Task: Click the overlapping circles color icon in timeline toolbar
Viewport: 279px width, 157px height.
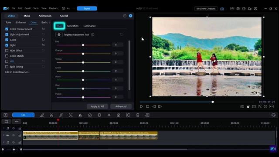Action: [x=119, y=115]
